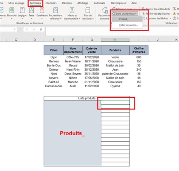The width and height of the screenshot is (179, 171).
Task: Click the Chiffre d'affaires header cell
Action: click(x=139, y=50)
